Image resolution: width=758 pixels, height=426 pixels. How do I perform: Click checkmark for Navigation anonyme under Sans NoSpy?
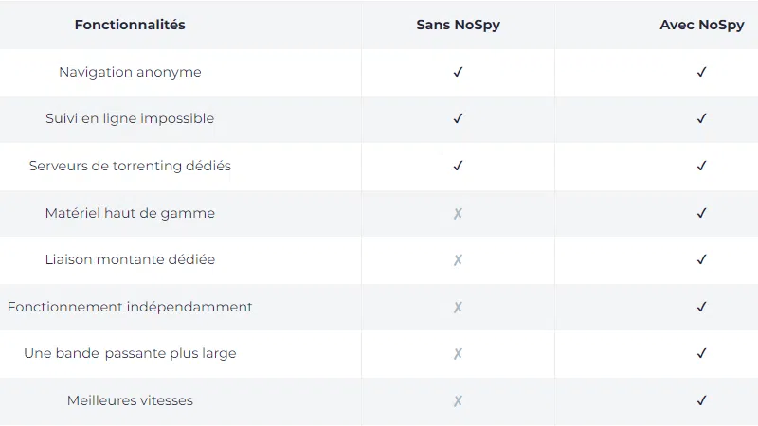tap(458, 72)
